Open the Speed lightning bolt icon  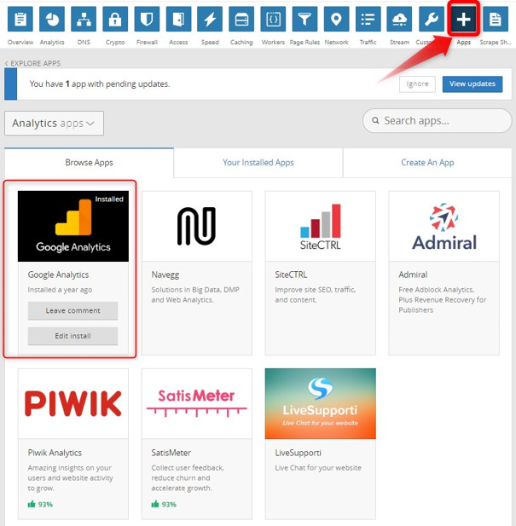click(x=210, y=20)
